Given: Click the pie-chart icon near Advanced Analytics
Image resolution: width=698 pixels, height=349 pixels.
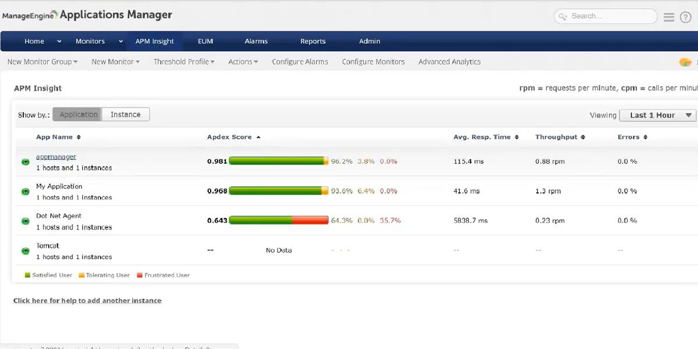Looking at the screenshot, I should 685,61.
